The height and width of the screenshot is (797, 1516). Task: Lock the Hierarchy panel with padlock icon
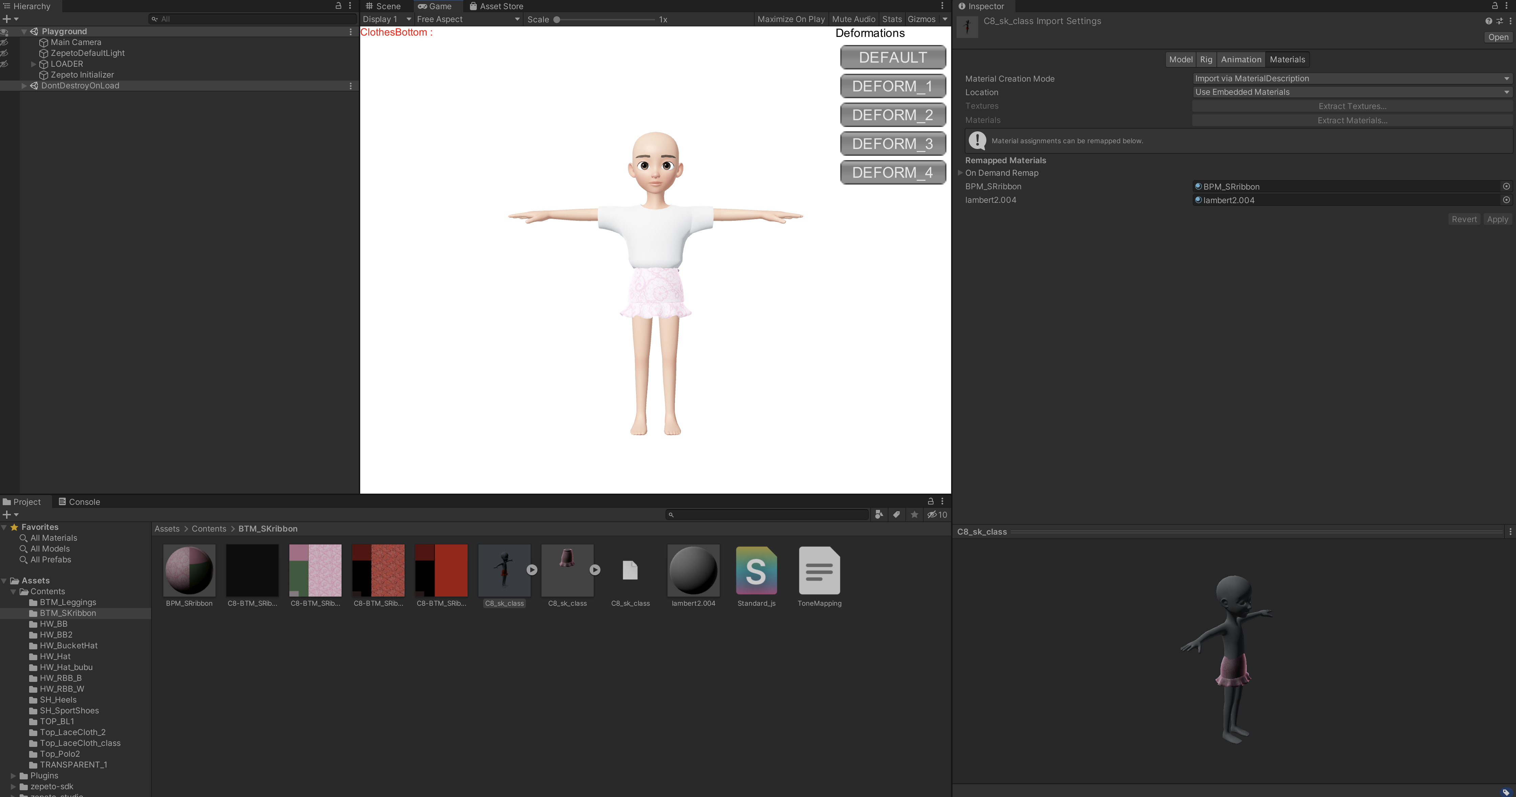coord(339,6)
